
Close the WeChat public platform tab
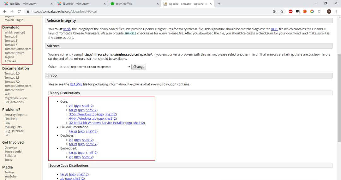(x=158, y=4)
